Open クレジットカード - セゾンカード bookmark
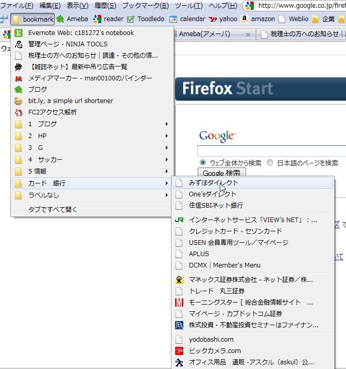Screen dimensions: 346x369 tap(253, 231)
